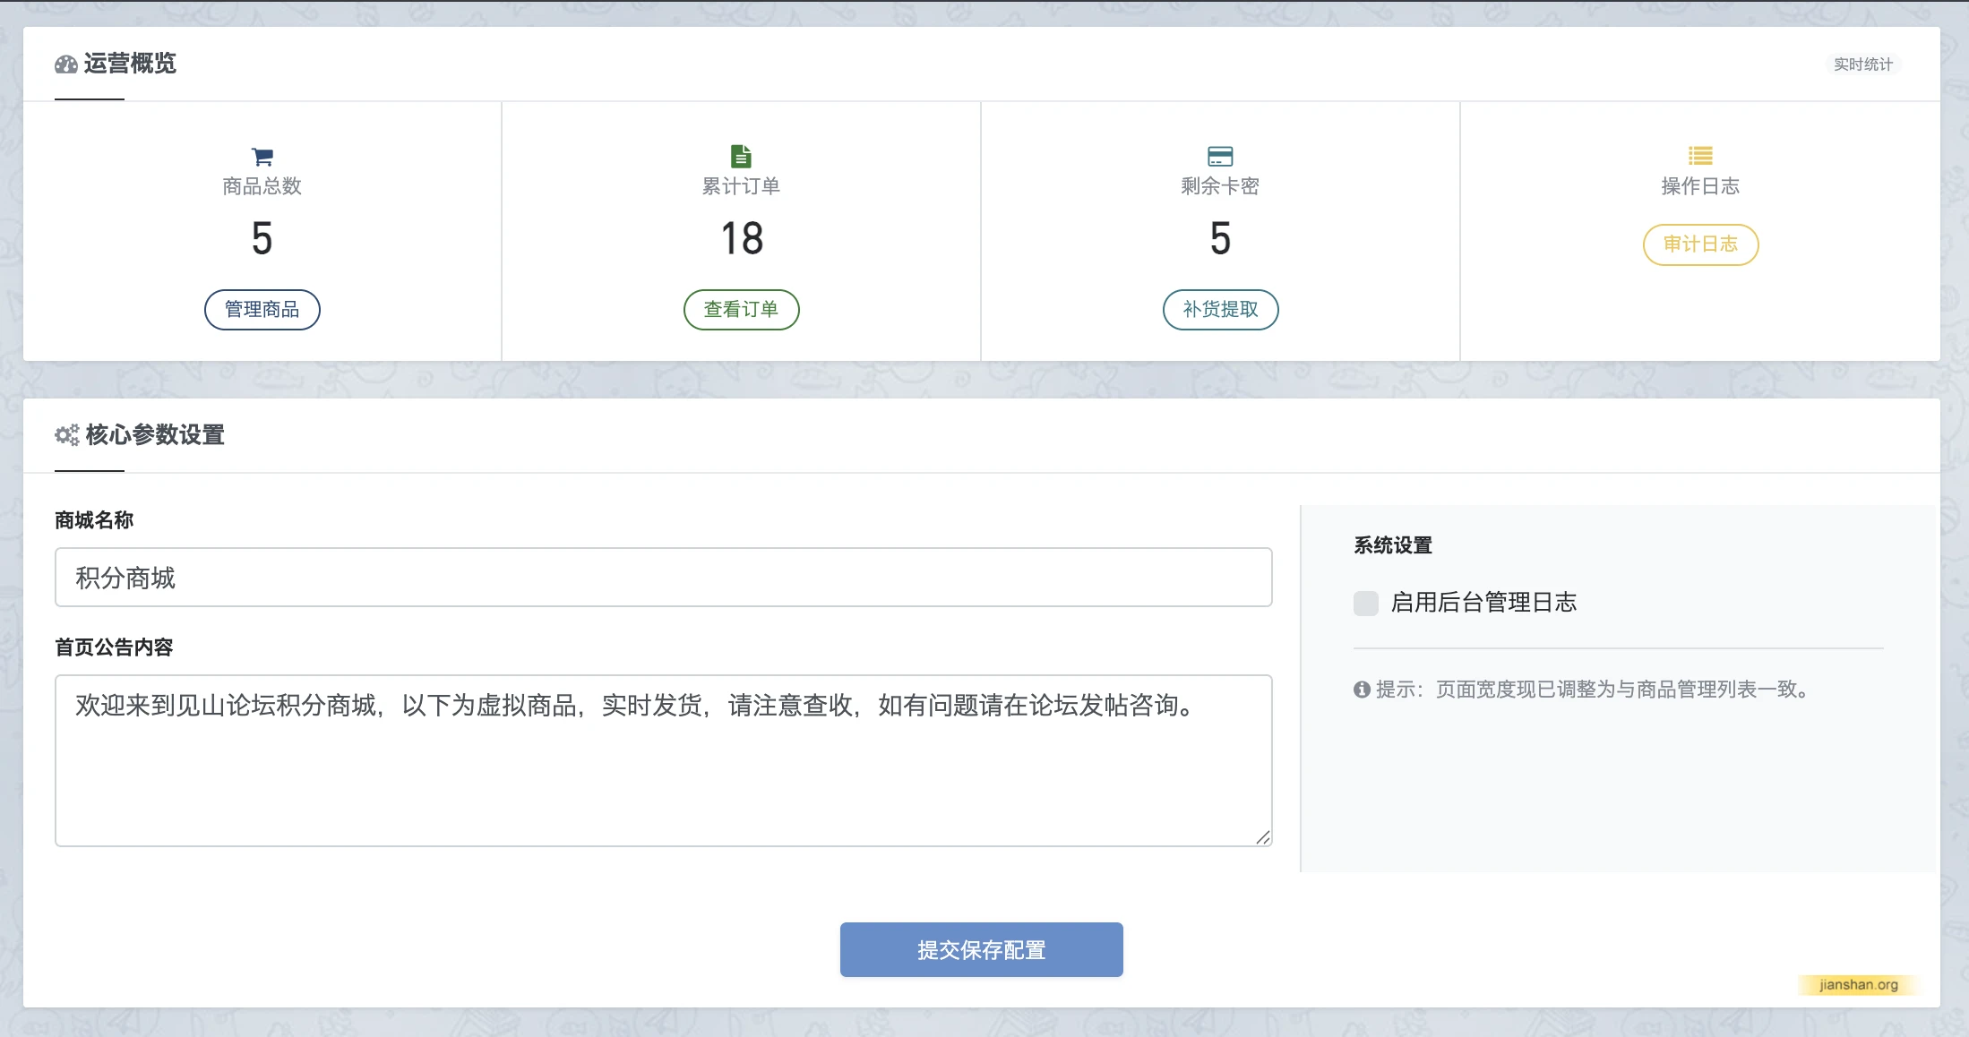Click the card icon above 剩余卡密
Viewport: 1969px width, 1037px height.
point(1220,157)
